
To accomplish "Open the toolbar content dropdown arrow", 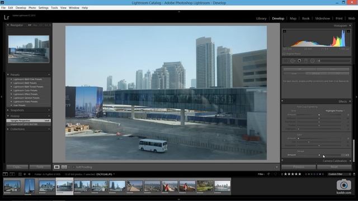I will point(276,167).
